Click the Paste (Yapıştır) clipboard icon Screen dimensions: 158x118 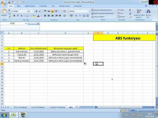pos(4,11)
